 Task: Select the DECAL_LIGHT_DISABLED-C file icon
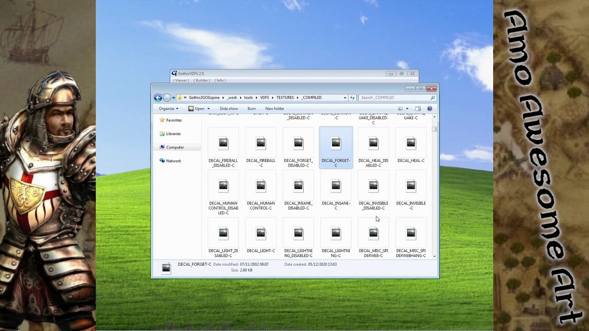[x=223, y=234]
